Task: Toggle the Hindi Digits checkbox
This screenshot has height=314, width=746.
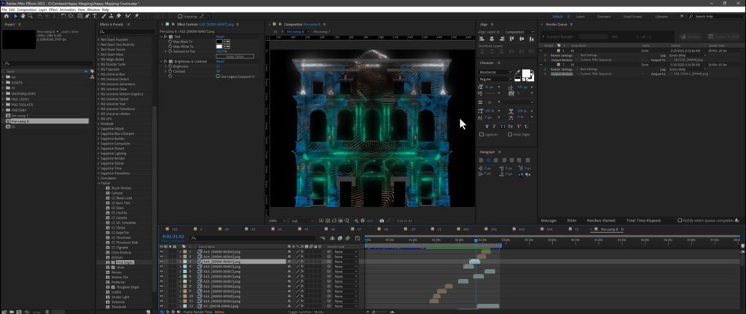Action: [x=510, y=134]
